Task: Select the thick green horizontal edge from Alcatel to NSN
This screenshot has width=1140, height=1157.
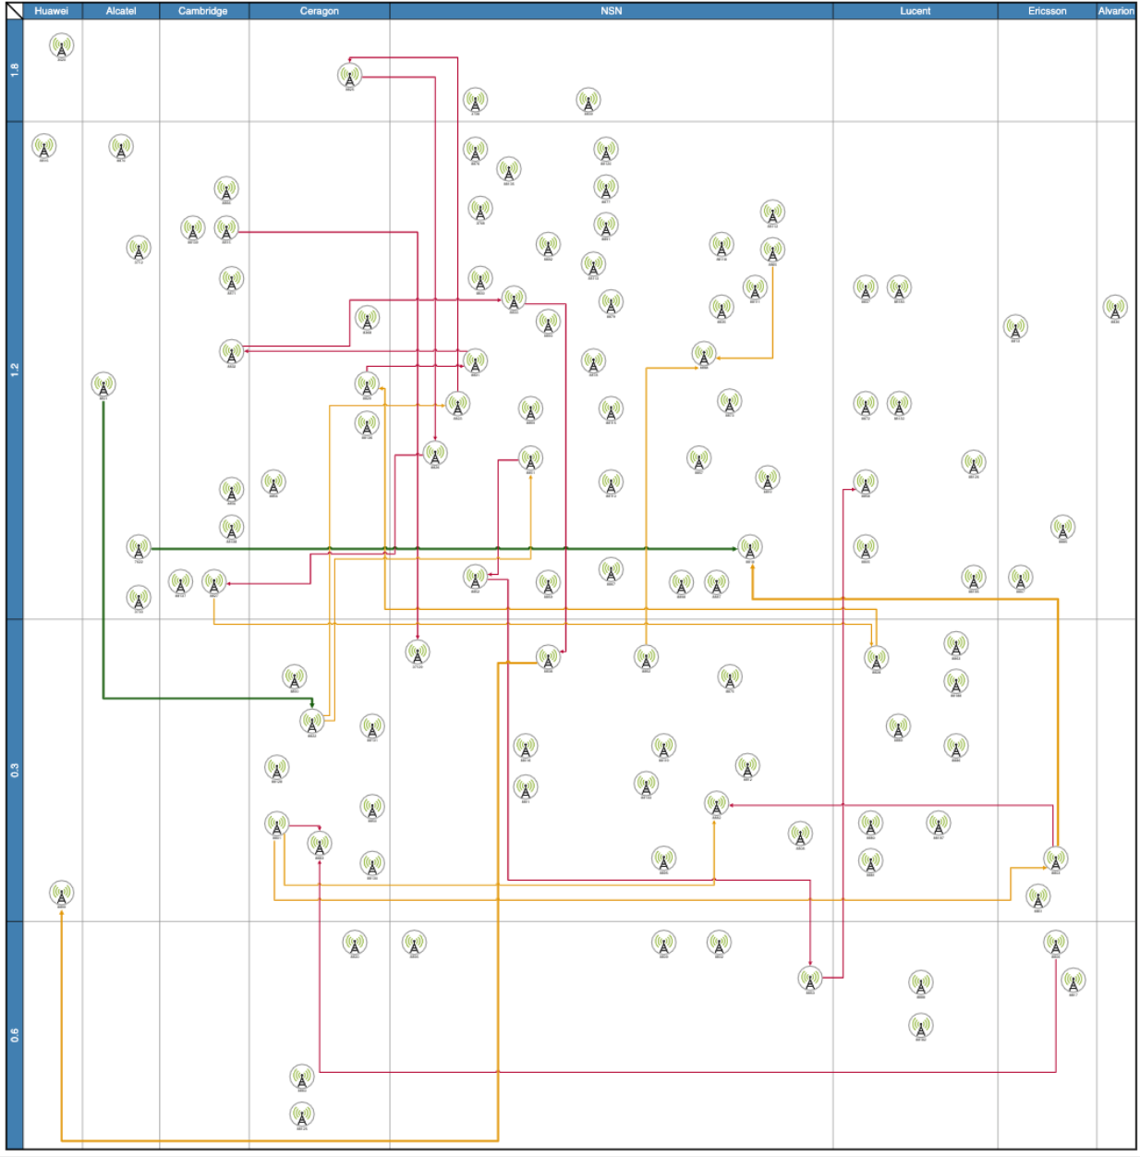Action: 443,548
